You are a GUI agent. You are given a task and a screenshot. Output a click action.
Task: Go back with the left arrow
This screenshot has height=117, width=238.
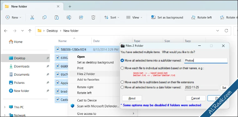(6, 31)
